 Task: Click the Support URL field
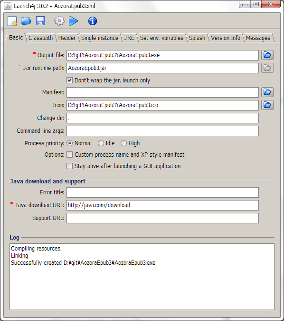pos(162,218)
